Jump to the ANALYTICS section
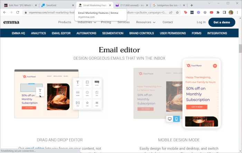242x153 pixels. point(38,33)
